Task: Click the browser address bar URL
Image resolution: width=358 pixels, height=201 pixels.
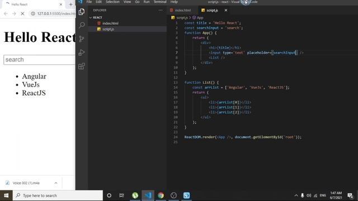Action: pyautogui.click(x=56, y=13)
